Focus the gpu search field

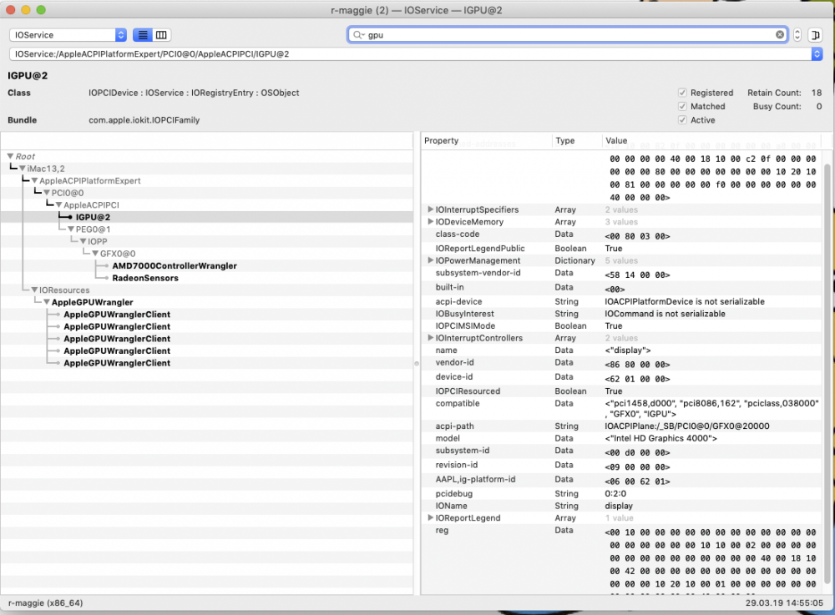pos(569,35)
